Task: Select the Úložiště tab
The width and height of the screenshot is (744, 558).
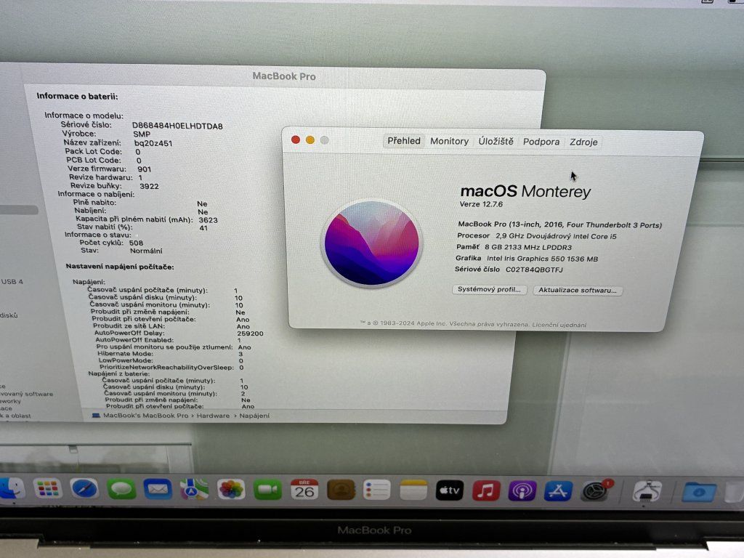Action: coord(496,142)
